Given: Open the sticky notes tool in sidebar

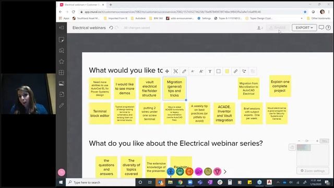Looking at the screenshot, I should (62, 40).
